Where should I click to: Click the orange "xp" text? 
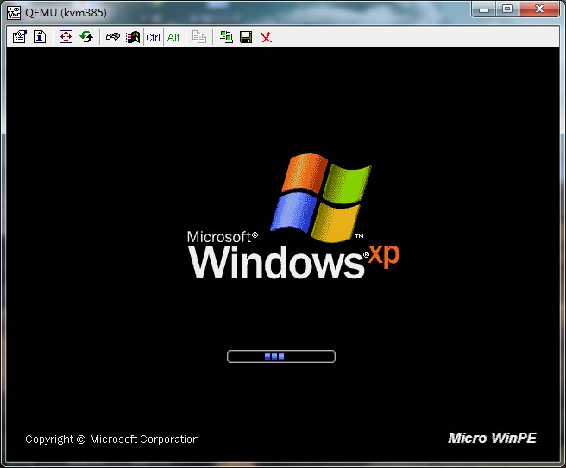[x=384, y=255]
